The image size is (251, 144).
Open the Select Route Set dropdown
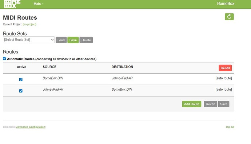[29, 40]
